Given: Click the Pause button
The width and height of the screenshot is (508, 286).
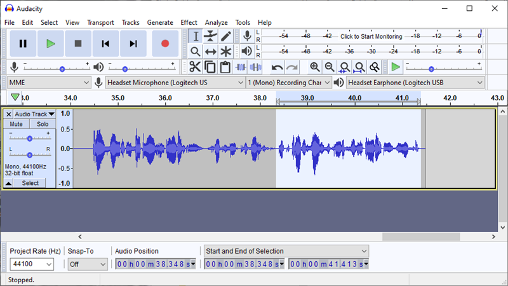Looking at the screenshot, I should [23, 43].
